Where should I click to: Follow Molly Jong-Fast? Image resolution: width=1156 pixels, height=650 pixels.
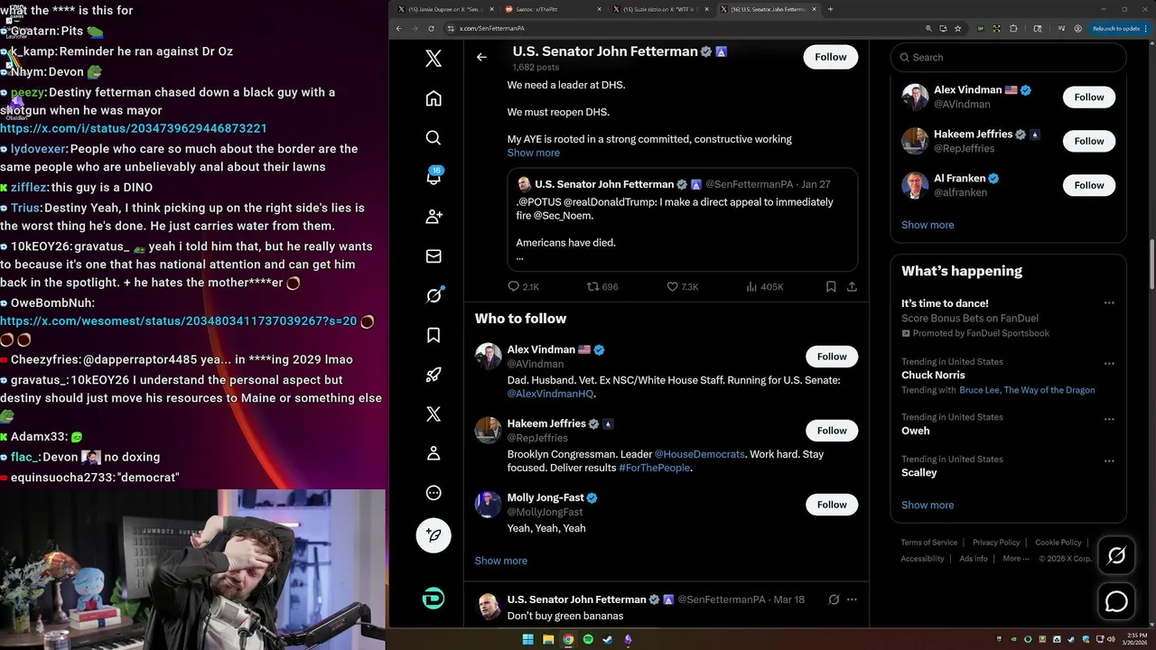pyautogui.click(x=832, y=505)
